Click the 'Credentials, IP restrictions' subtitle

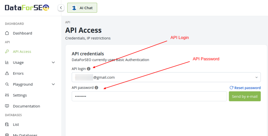[x=88, y=38]
